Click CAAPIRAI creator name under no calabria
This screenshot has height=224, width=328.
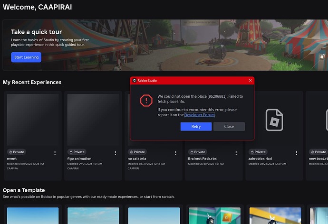134,168
